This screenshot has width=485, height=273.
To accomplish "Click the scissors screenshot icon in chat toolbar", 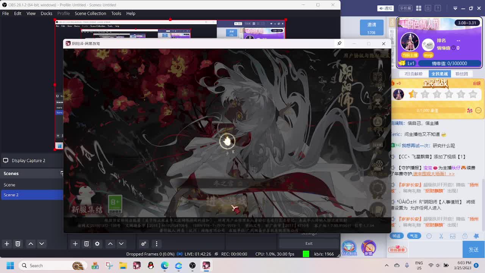I will [441, 236].
